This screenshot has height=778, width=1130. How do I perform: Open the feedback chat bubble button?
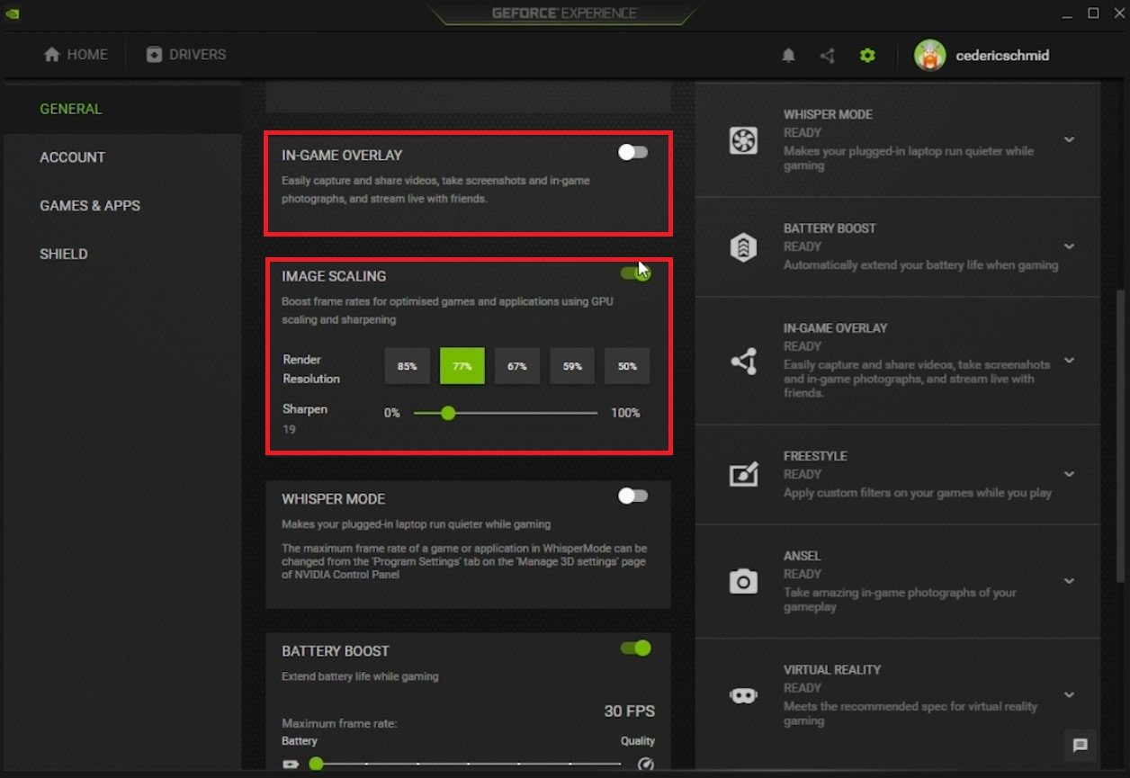click(x=1081, y=745)
